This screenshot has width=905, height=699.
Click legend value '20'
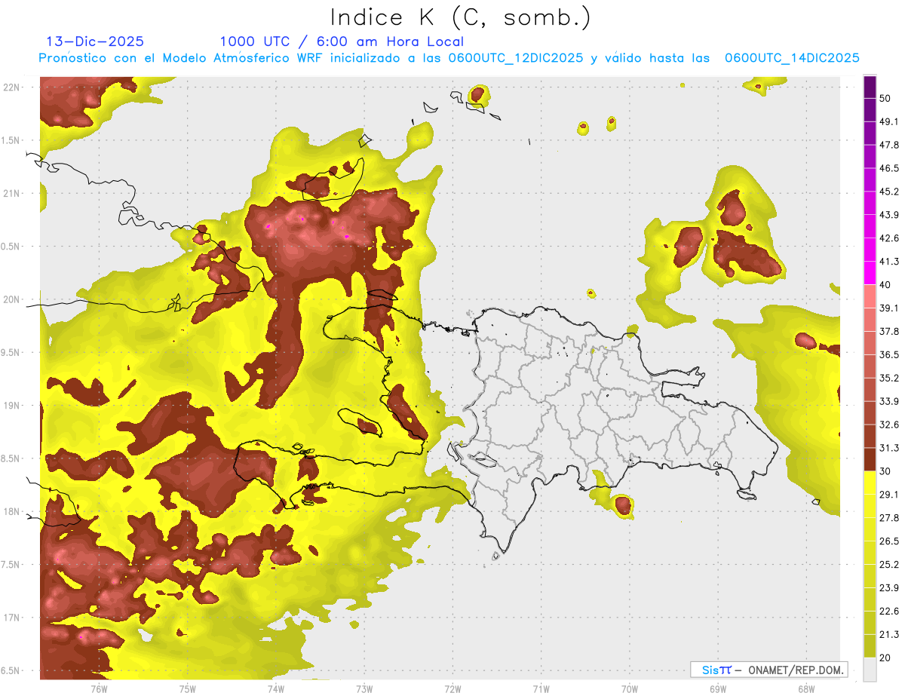point(885,658)
